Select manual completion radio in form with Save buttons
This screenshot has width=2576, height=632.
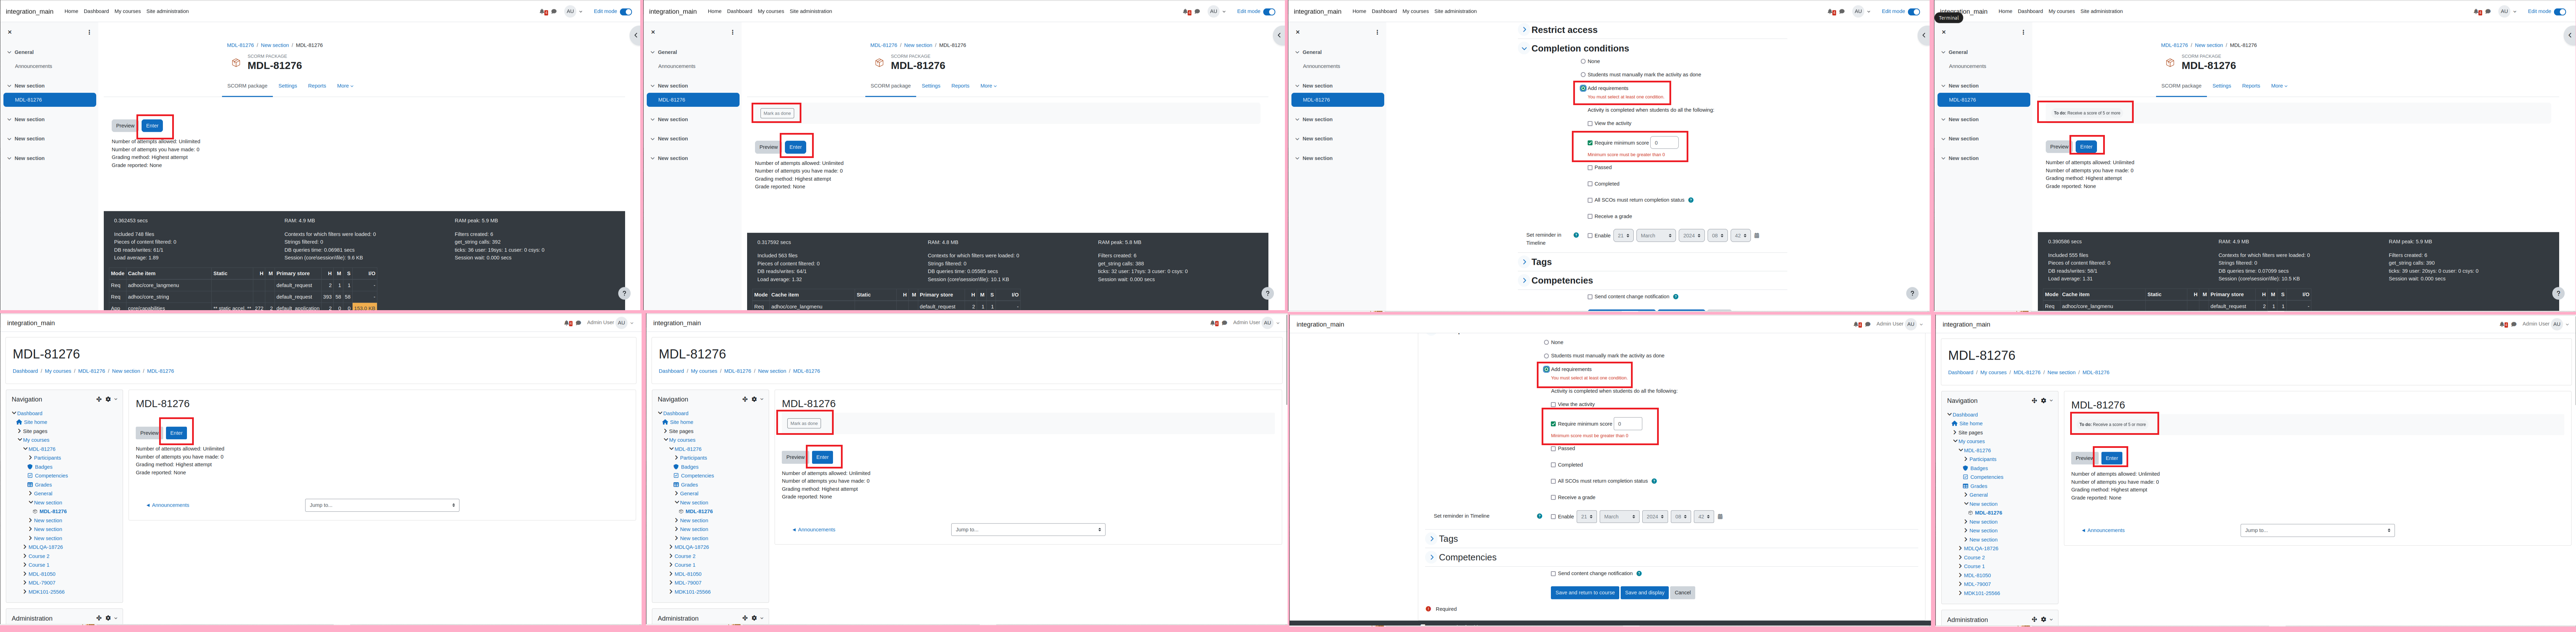tap(1546, 356)
